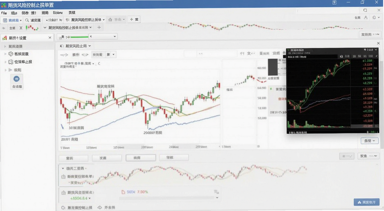This screenshot has width=384, height=211.
Task: Collapse the bottom section with triangle
Action: tap(63, 168)
